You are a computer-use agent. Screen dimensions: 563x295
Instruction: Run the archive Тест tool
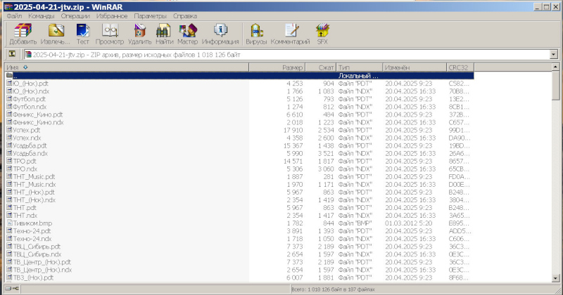(82, 31)
